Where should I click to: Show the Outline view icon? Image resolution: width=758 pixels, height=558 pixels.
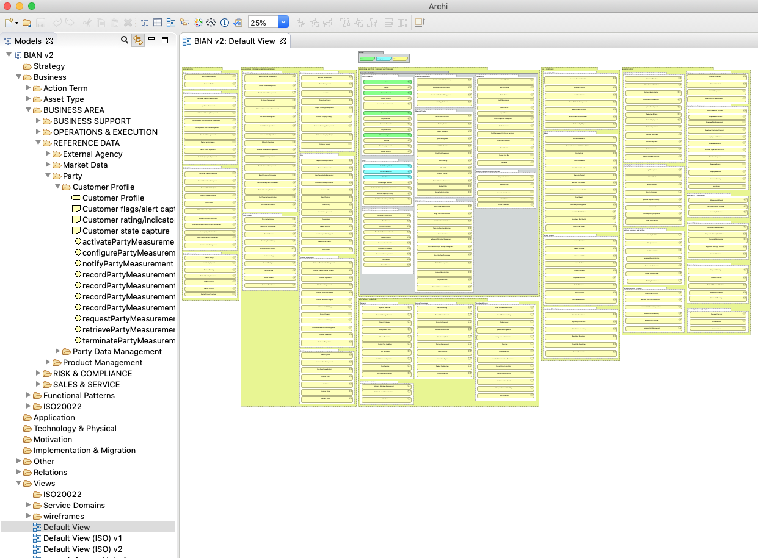[171, 23]
